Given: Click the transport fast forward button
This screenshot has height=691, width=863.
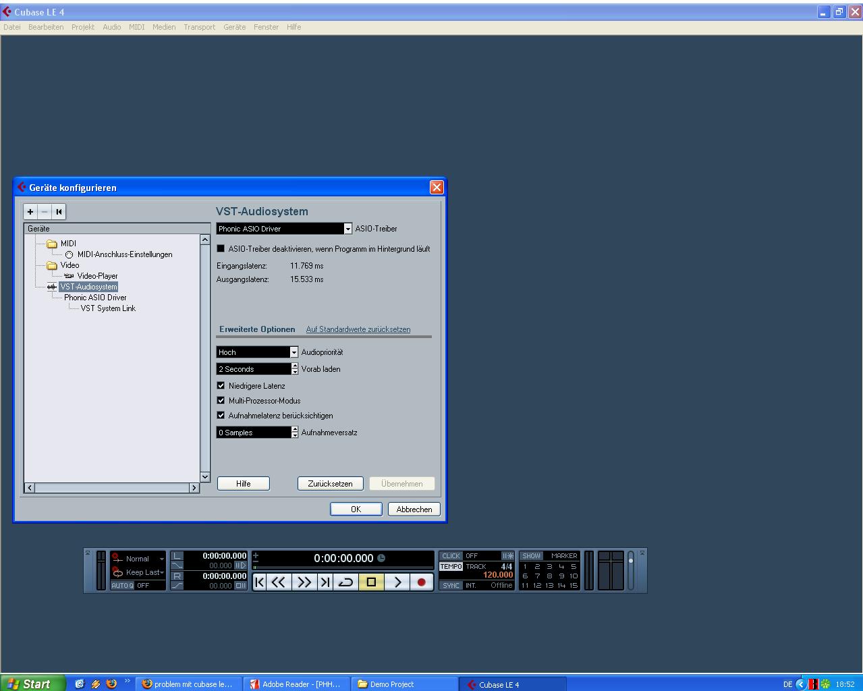Looking at the screenshot, I should pyautogui.click(x=304, y=582).
